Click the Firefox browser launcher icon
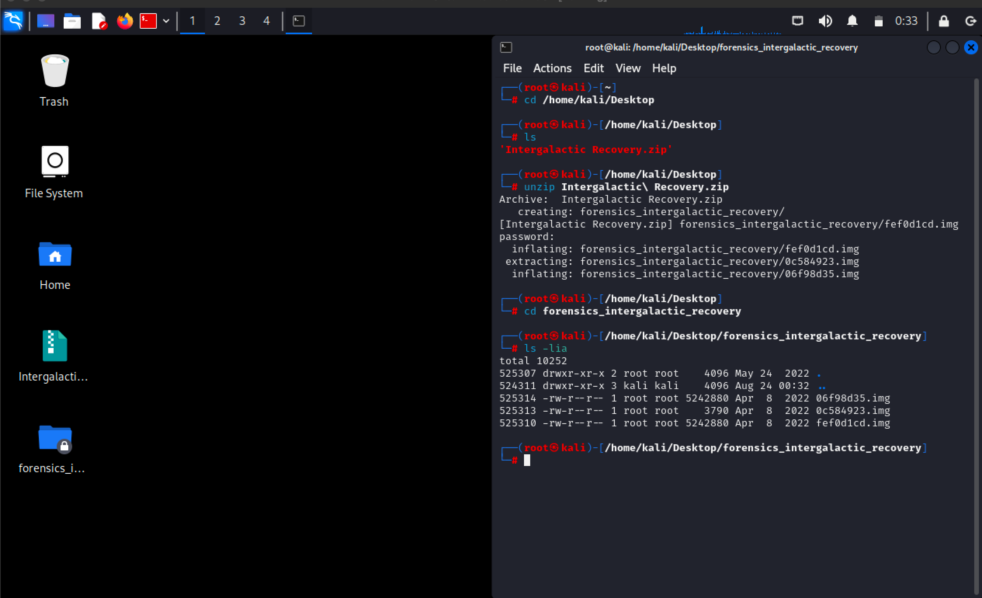 tap(125, 21)
